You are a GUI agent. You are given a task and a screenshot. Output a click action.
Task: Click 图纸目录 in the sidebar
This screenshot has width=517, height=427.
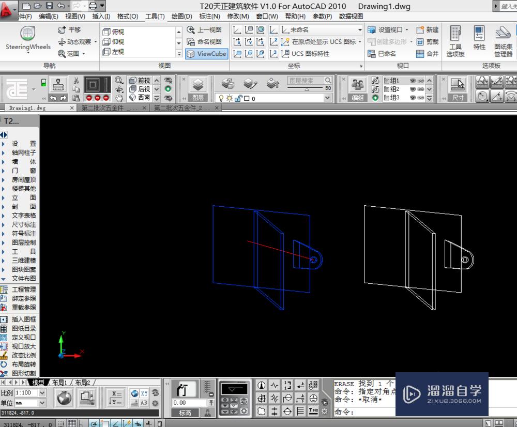click(19, 328)
